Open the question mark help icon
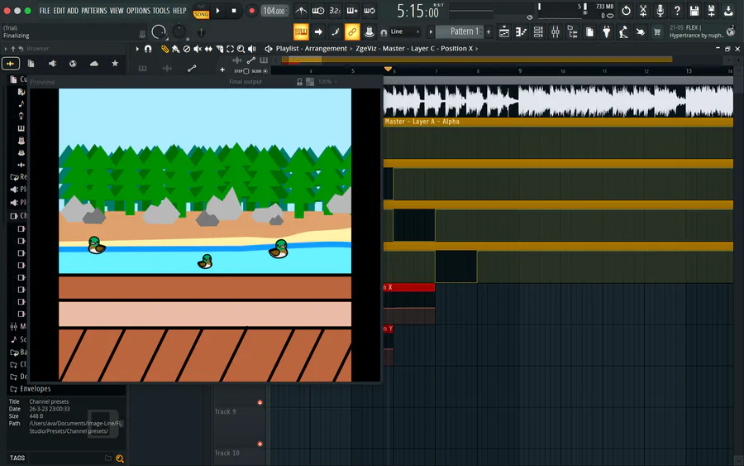The image size is (744, 466). click(x=677, y=11)
